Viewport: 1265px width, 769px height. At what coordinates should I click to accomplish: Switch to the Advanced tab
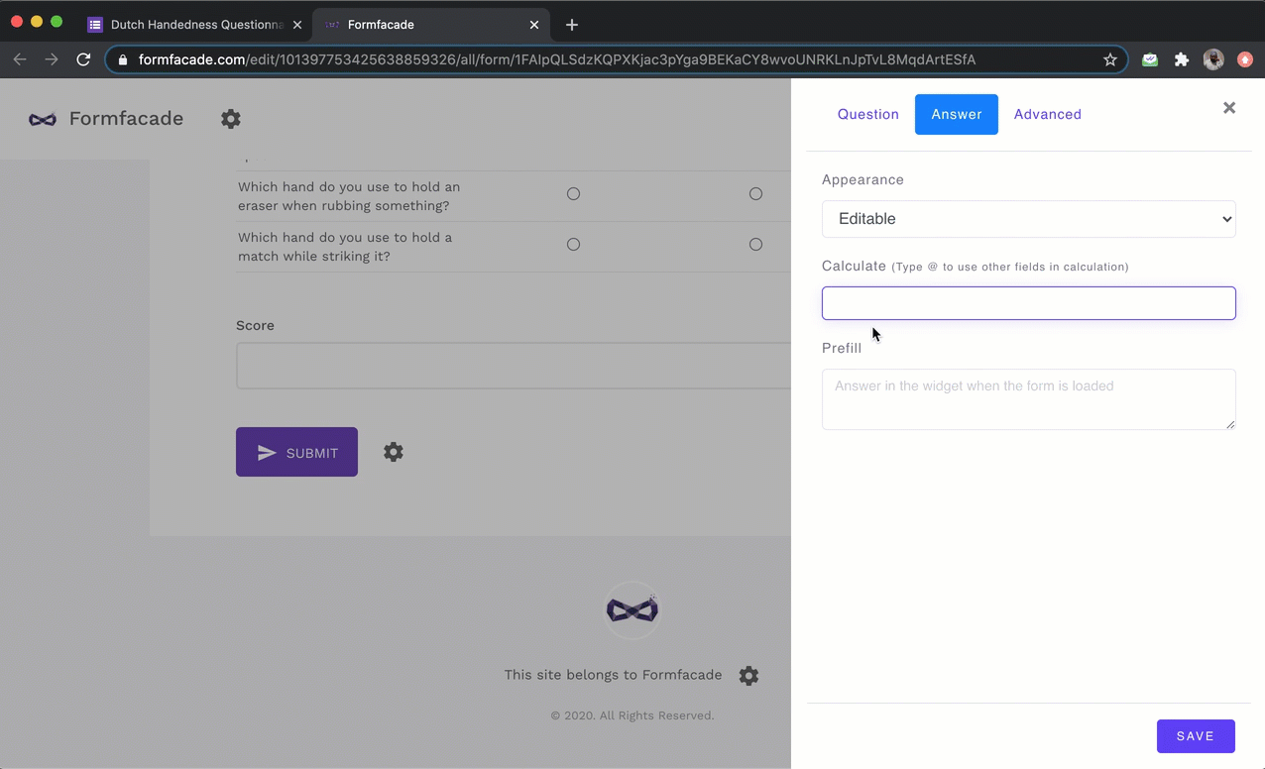[x=1047, y=114]
